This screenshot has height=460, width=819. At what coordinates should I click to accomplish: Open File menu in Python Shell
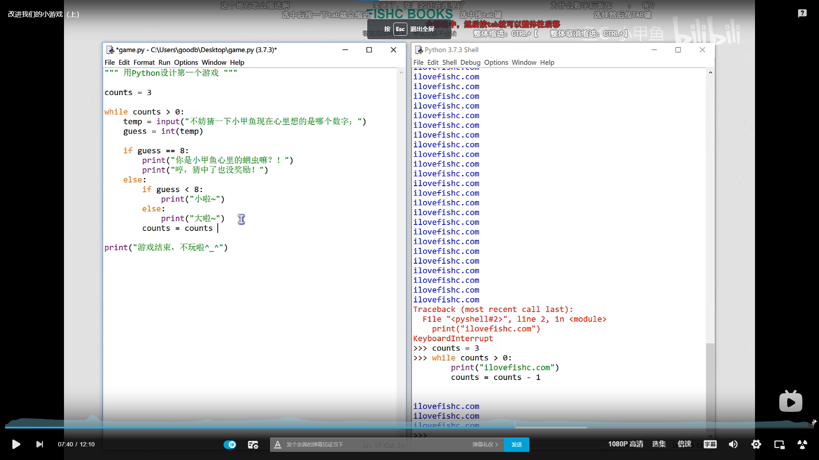click(x=418, y=62)
